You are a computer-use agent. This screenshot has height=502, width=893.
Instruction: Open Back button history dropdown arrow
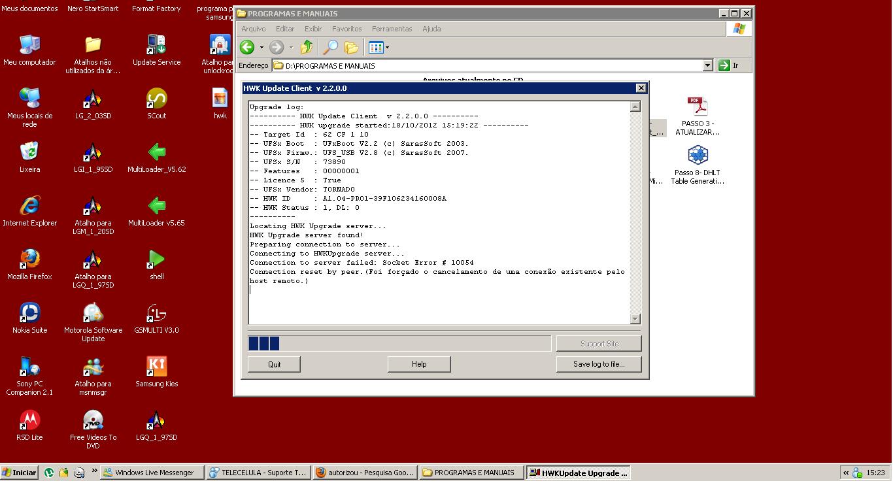261,47
